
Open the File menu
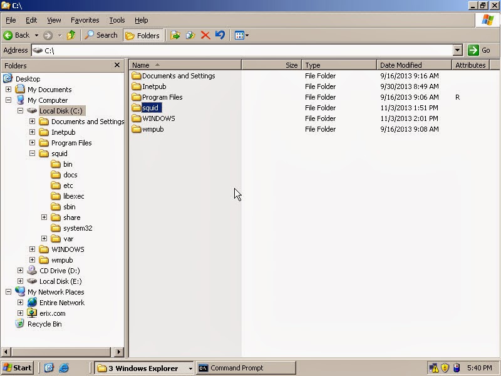pos(11,20)
